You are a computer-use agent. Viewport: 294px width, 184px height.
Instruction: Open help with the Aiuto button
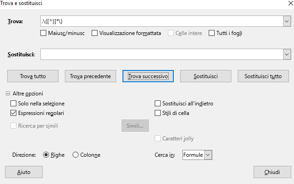pos(24,172)
